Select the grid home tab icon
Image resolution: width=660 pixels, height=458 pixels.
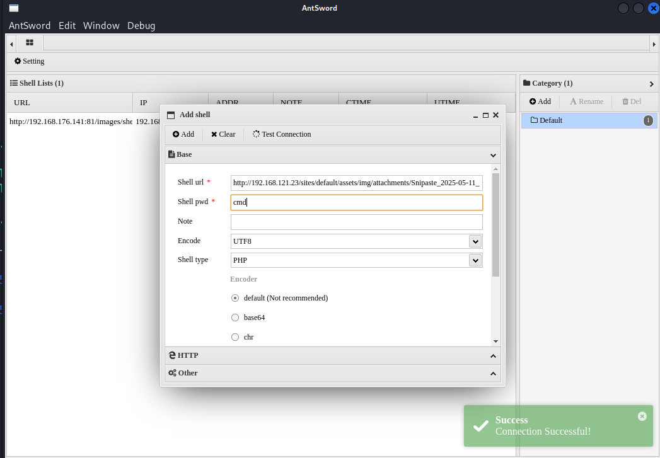(x=30, y=42)
